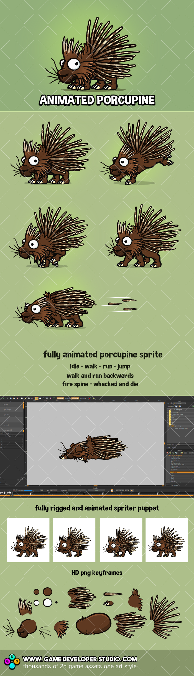Viewport: 194px width, 676px height.
Task: Click the last HD png keyframe thumbnail
Action: tap(167, 540)
